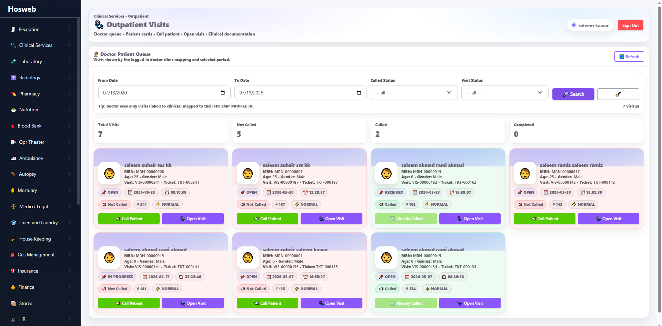
Task: Open Visit for ticket TKT-000187
Action: tap(331, 219)
